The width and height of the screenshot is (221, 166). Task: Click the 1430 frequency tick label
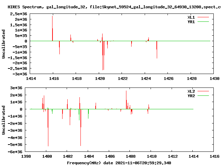click(x=214, y=79)
